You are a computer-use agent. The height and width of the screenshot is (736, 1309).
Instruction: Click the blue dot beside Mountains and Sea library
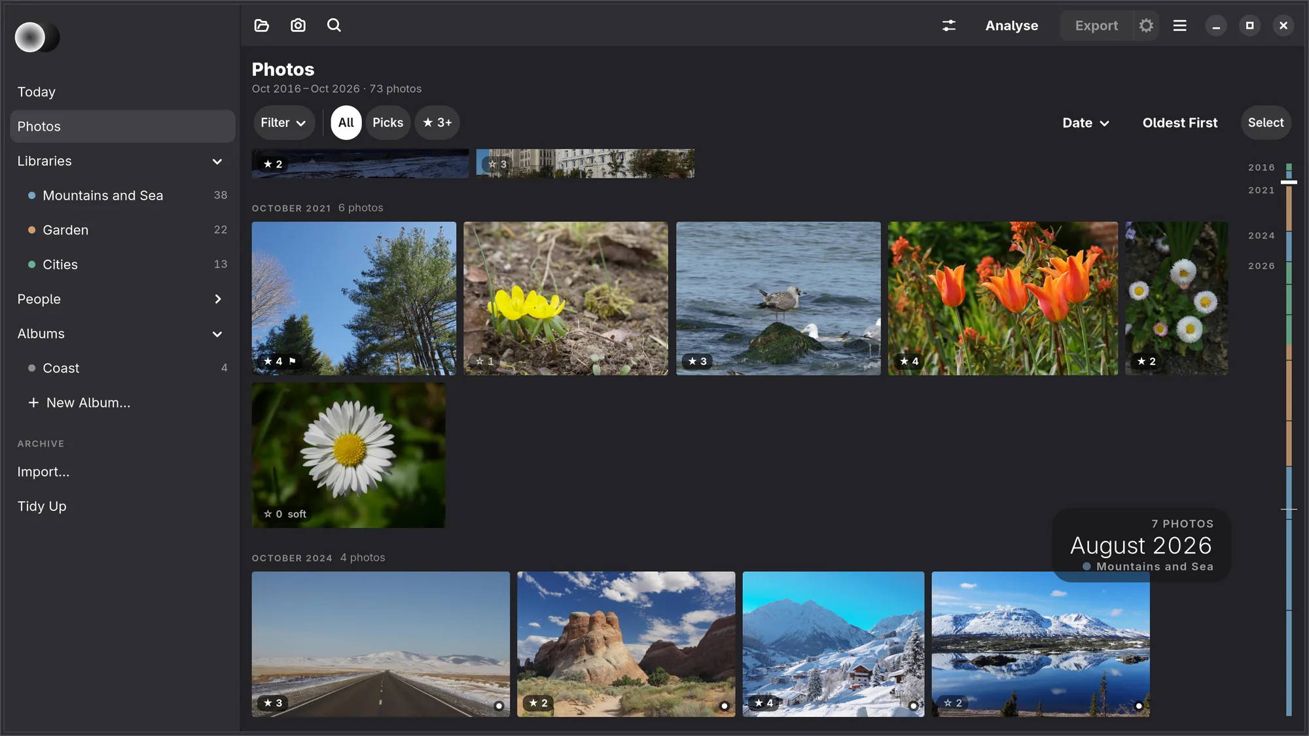coord(31,196)
